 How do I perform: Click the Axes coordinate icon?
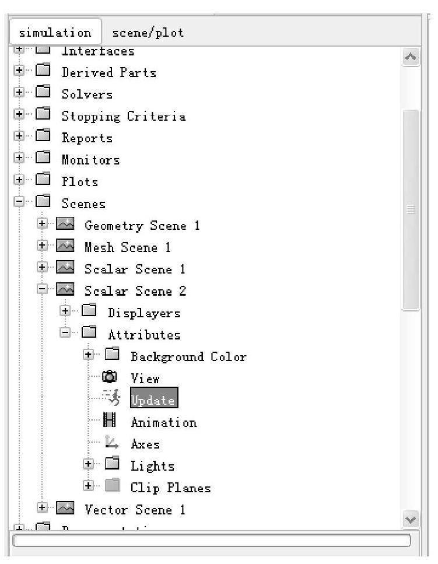[111, 442]
